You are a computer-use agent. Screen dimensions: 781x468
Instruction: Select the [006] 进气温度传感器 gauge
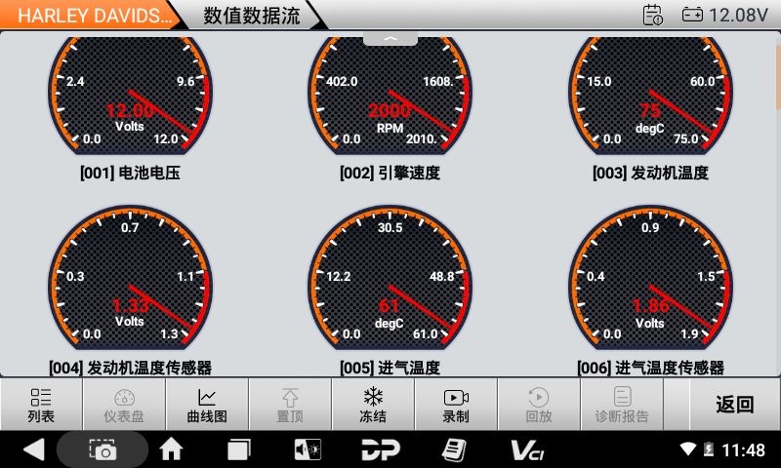(x=650, y=279)
